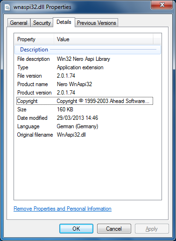Viewport: 176px width, 241px height.
Task: Click the file icon in title bar
Action: point(7,7)
